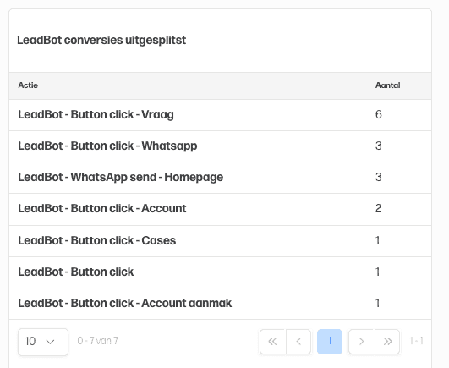
Task: Go to the next page arrow
Action: click(361, 342)
